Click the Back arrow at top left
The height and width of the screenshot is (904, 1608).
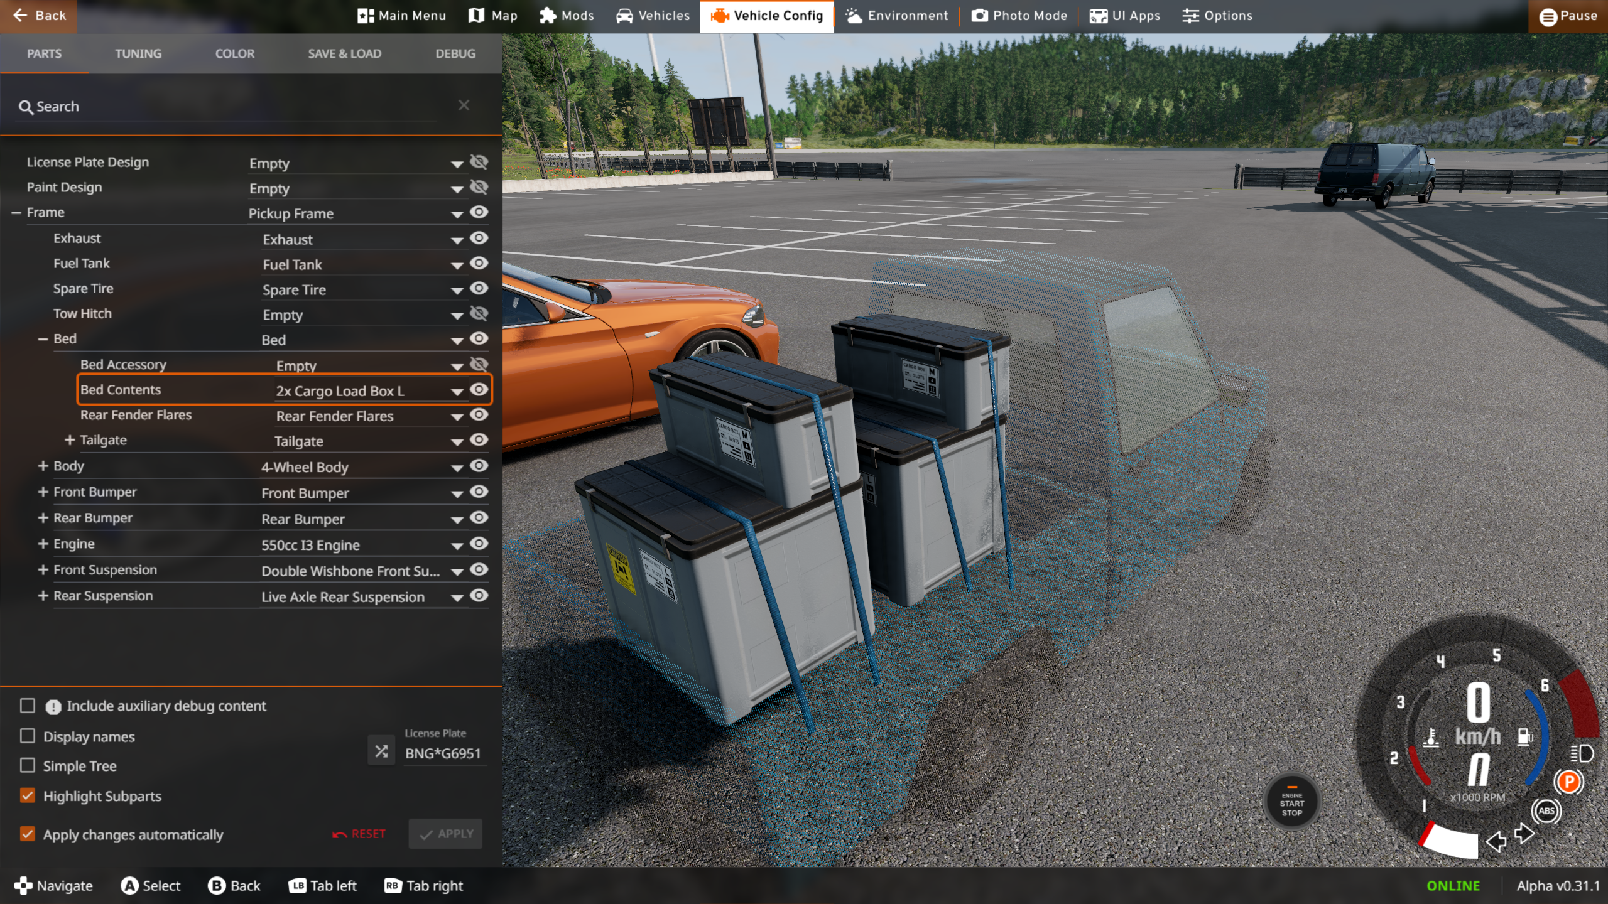click(21, 16)
